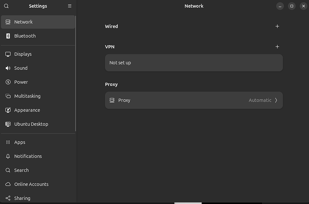This screenshot has width=309, height=204.
Task: Select Network in the sidebar
Action: click(x=38, y=22)
